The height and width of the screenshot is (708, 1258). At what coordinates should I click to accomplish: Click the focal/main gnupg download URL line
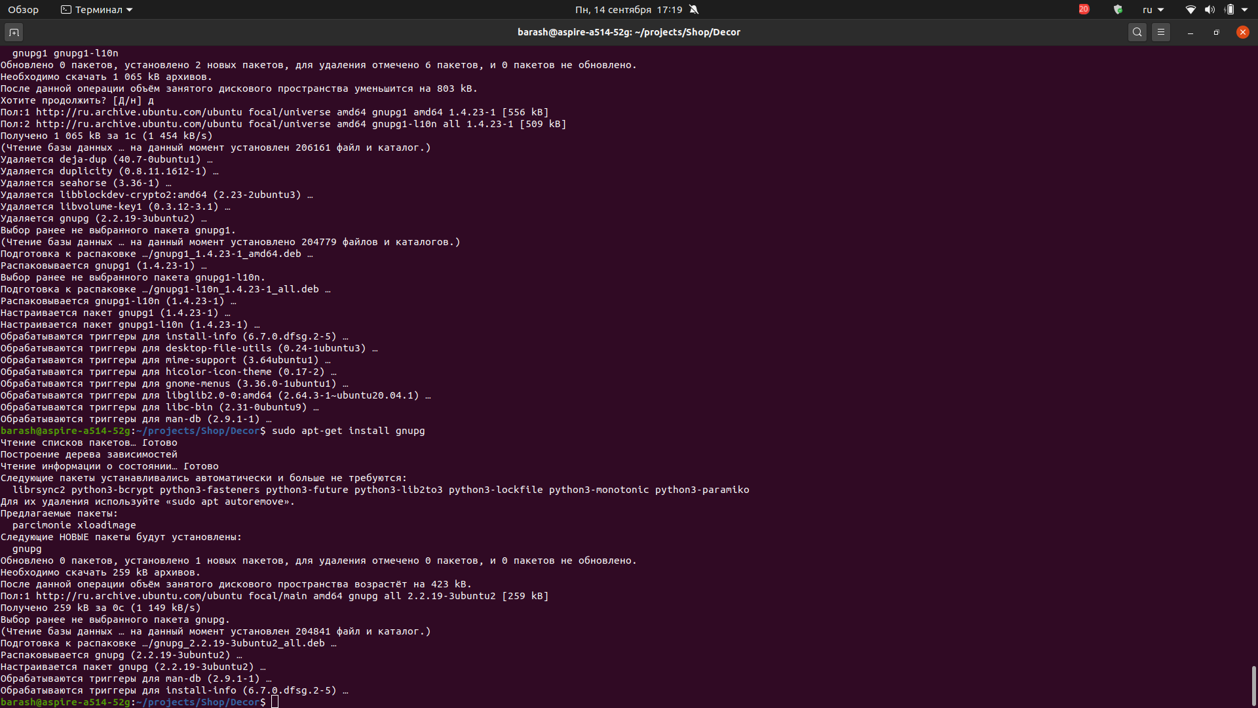click(x=275, y=596)
